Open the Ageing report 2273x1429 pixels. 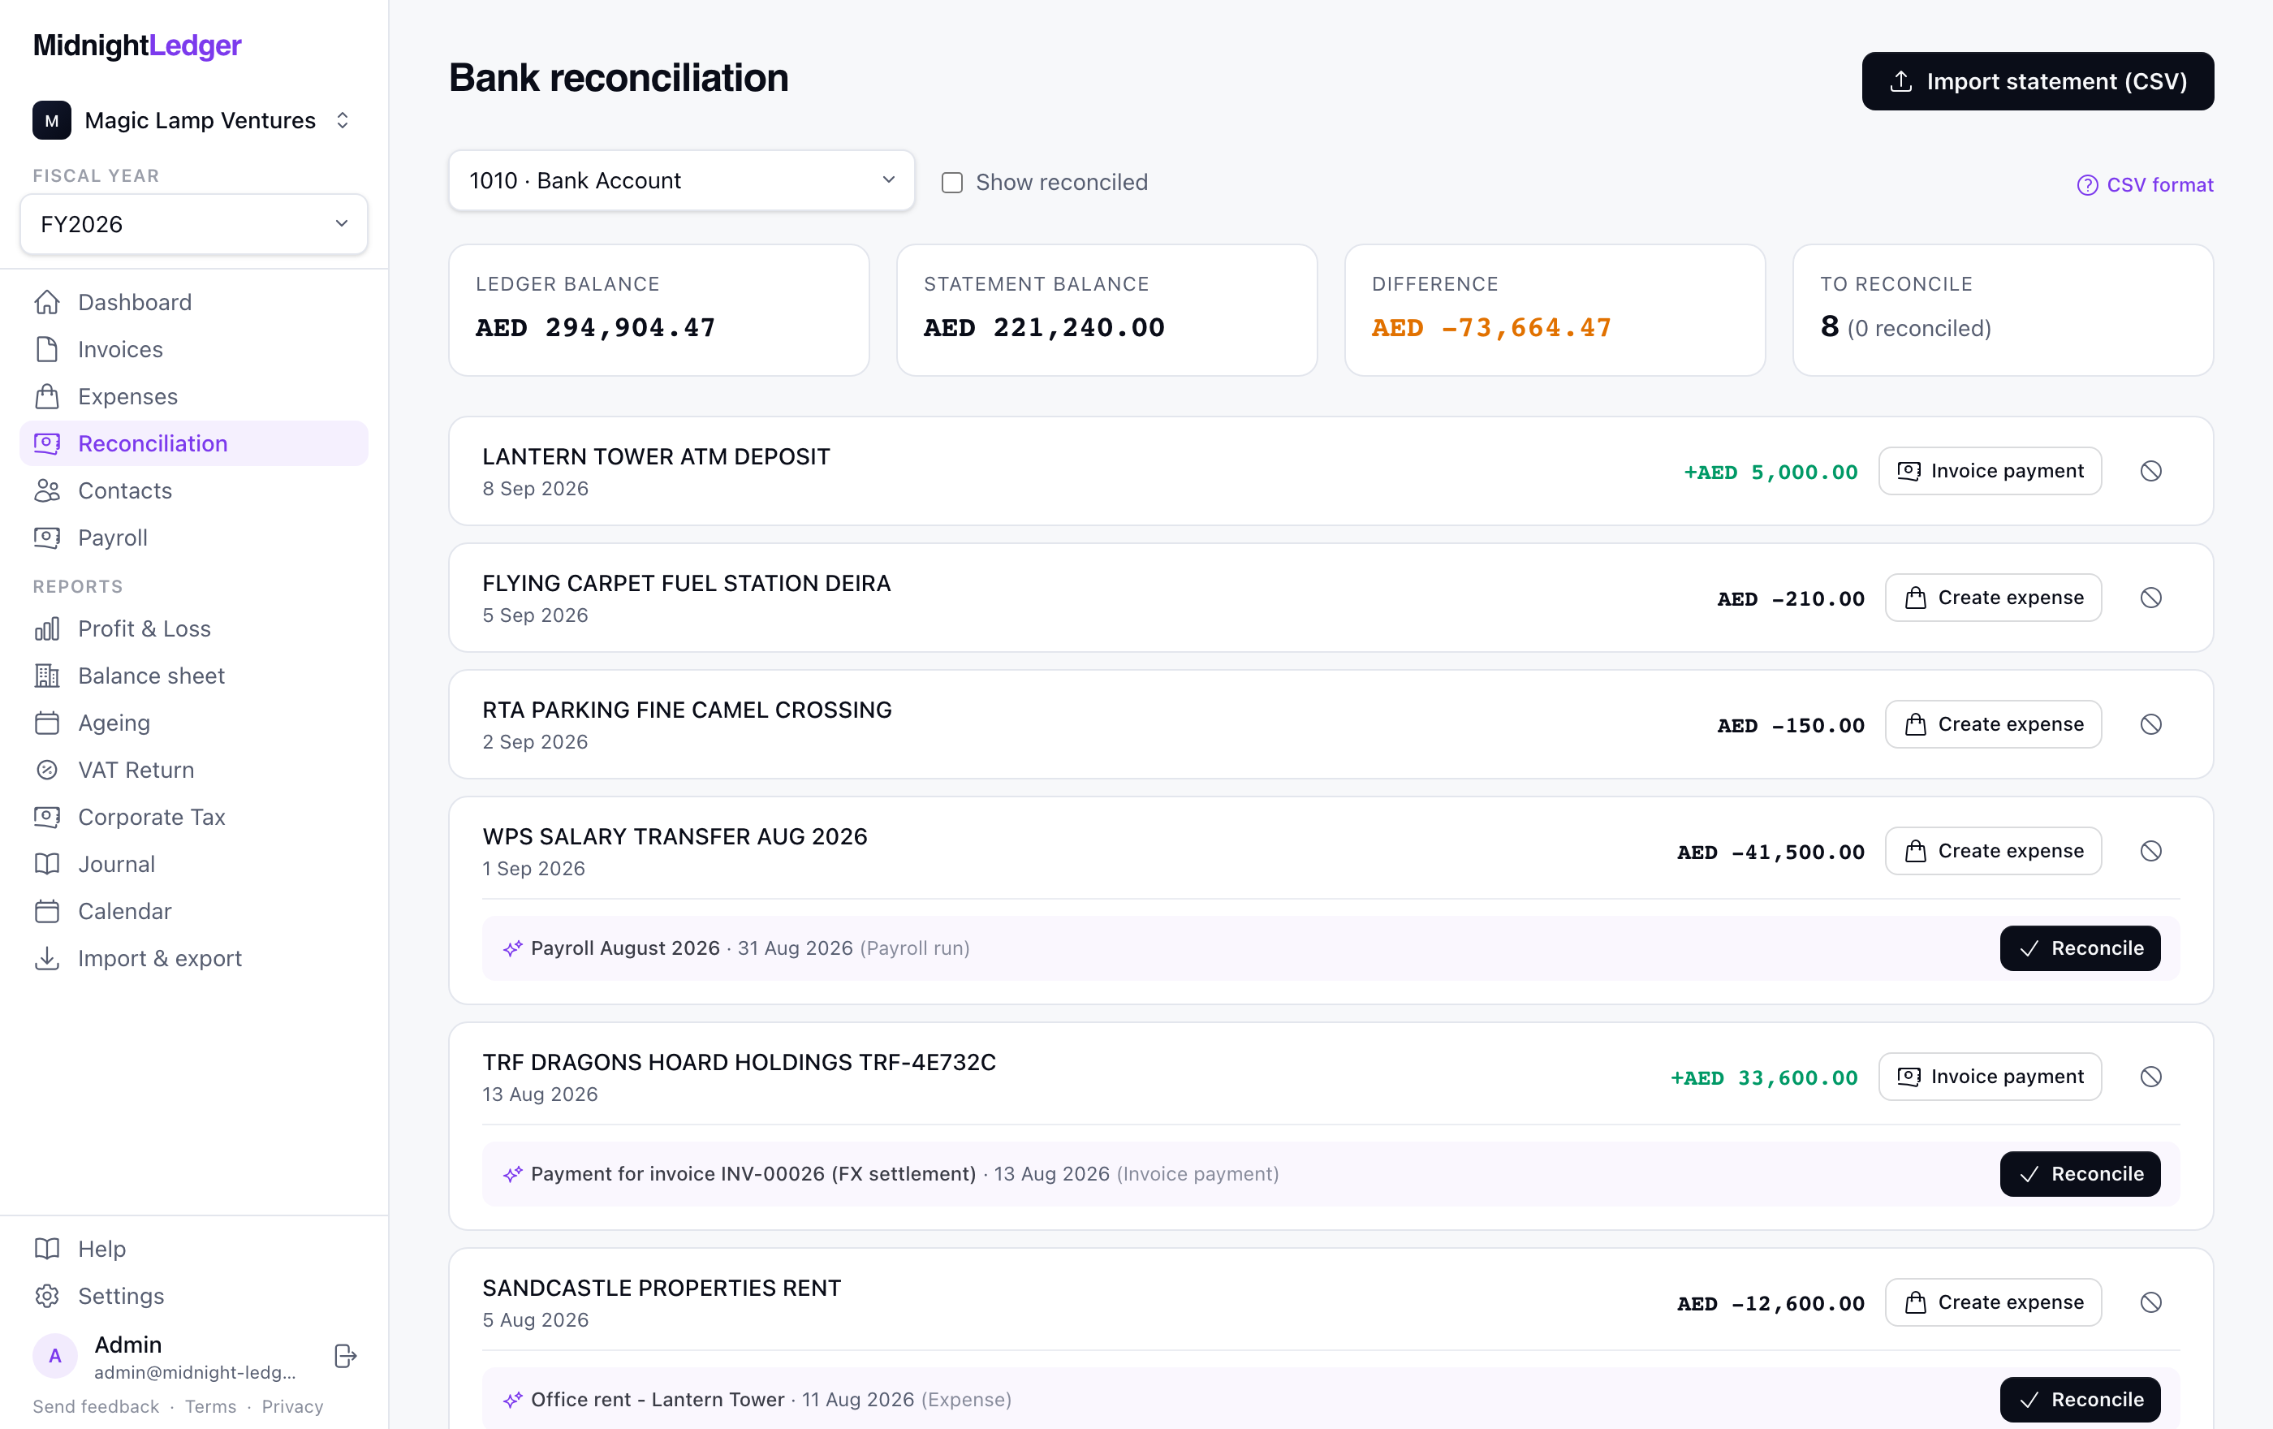click(193, 723)
